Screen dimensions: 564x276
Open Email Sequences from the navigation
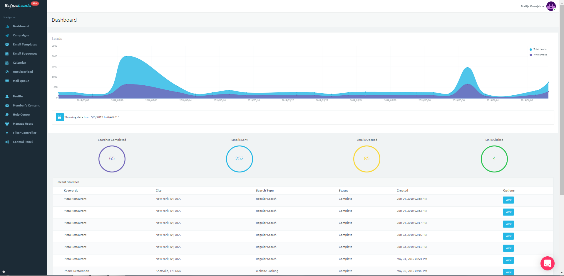pos(25,54)
